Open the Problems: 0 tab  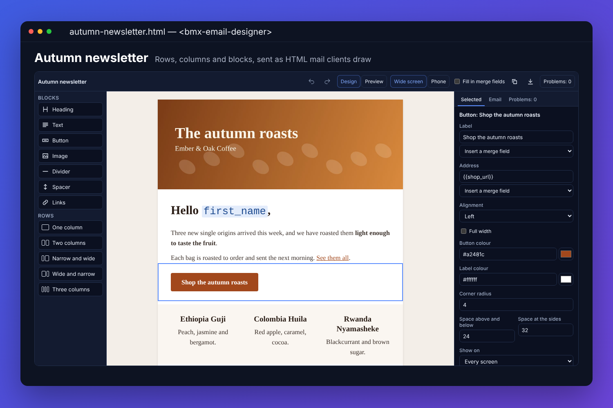[x=523, y=100]
